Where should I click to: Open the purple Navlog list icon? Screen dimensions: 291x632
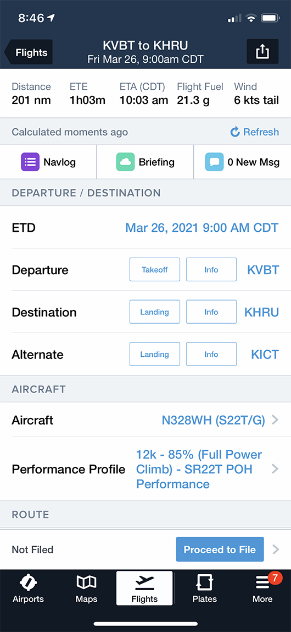click(x=30, y=162)
